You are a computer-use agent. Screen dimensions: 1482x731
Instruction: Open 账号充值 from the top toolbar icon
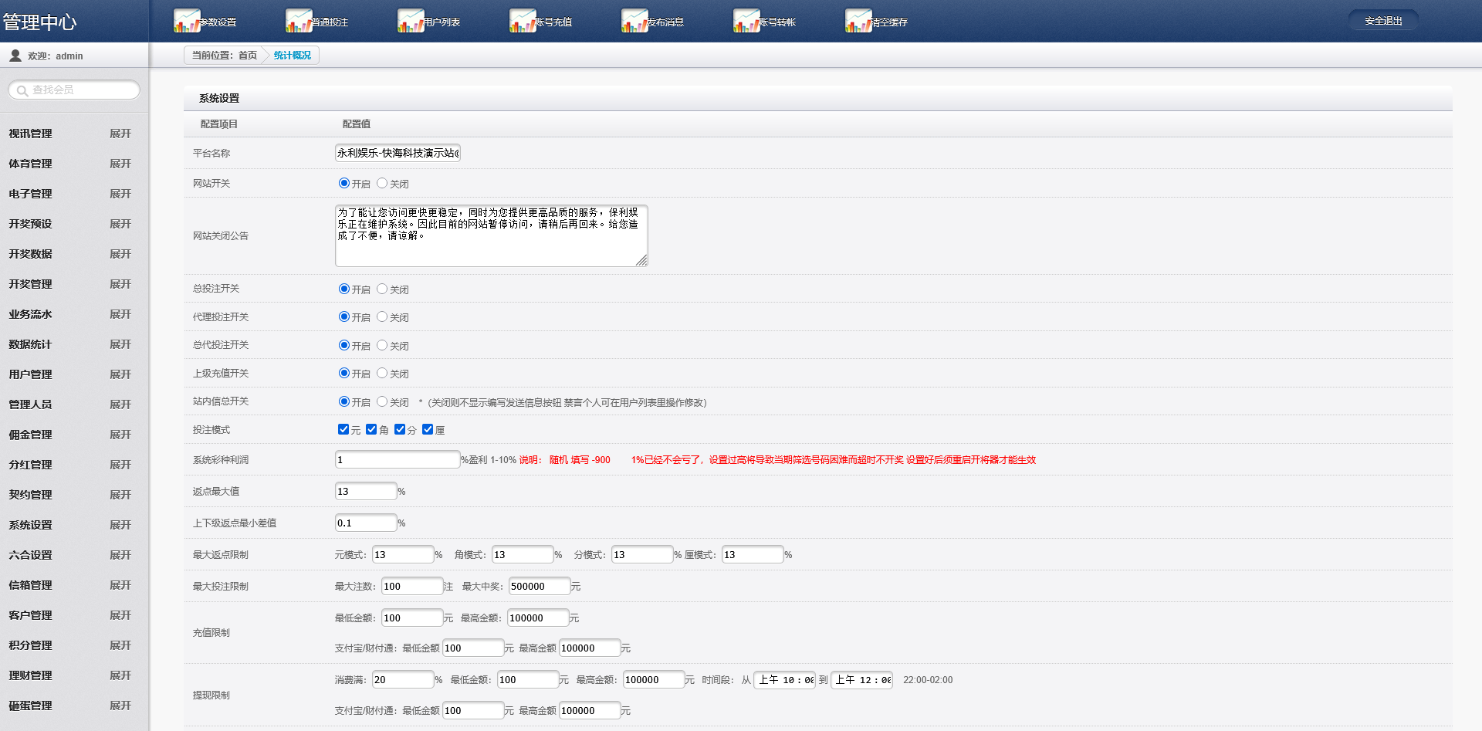(523, 21)
